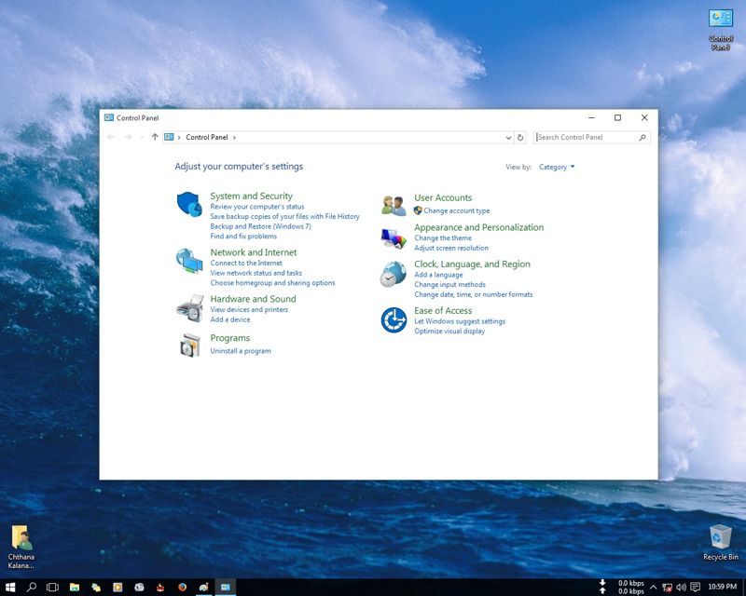Click the System and Security shield icon

coord(189,204)
